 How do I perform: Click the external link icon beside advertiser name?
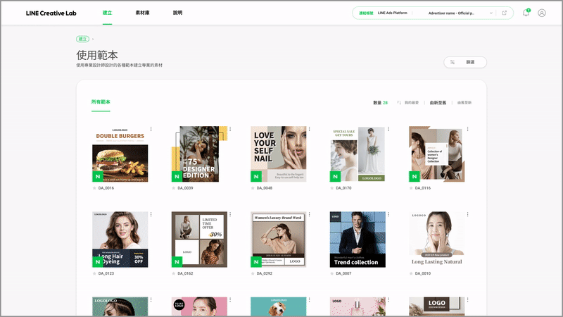[504, 13]
